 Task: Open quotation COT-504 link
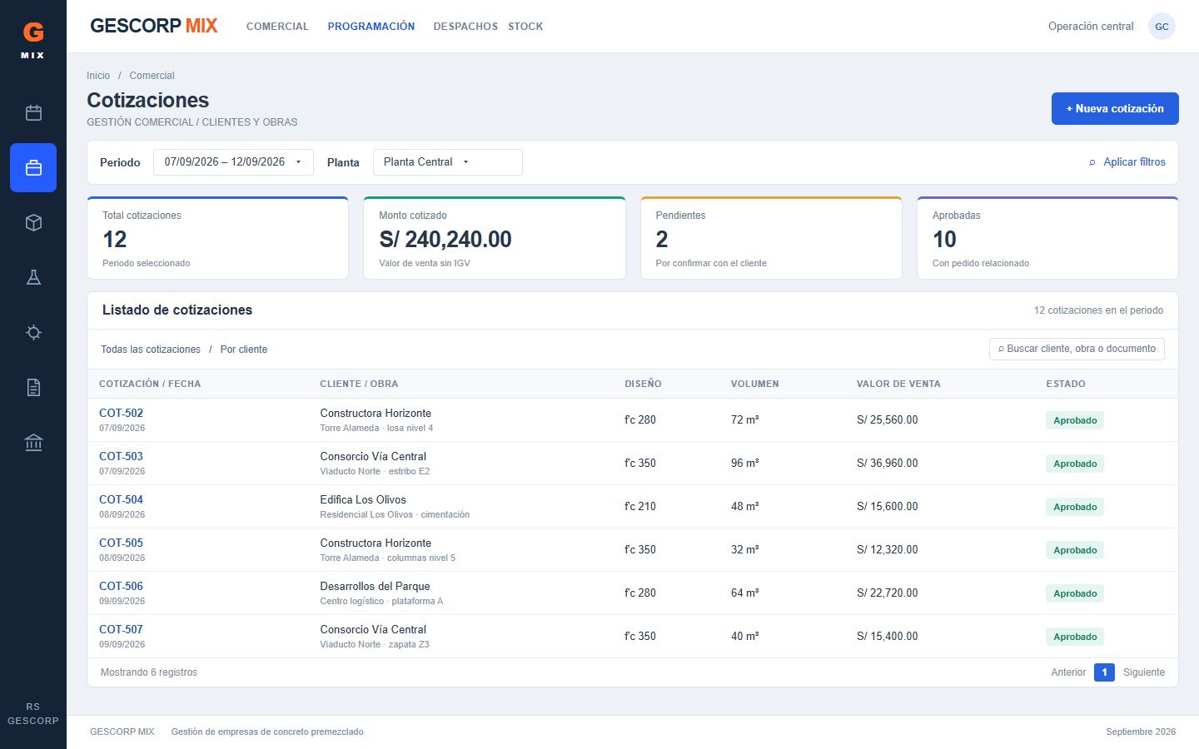[121, 499]
